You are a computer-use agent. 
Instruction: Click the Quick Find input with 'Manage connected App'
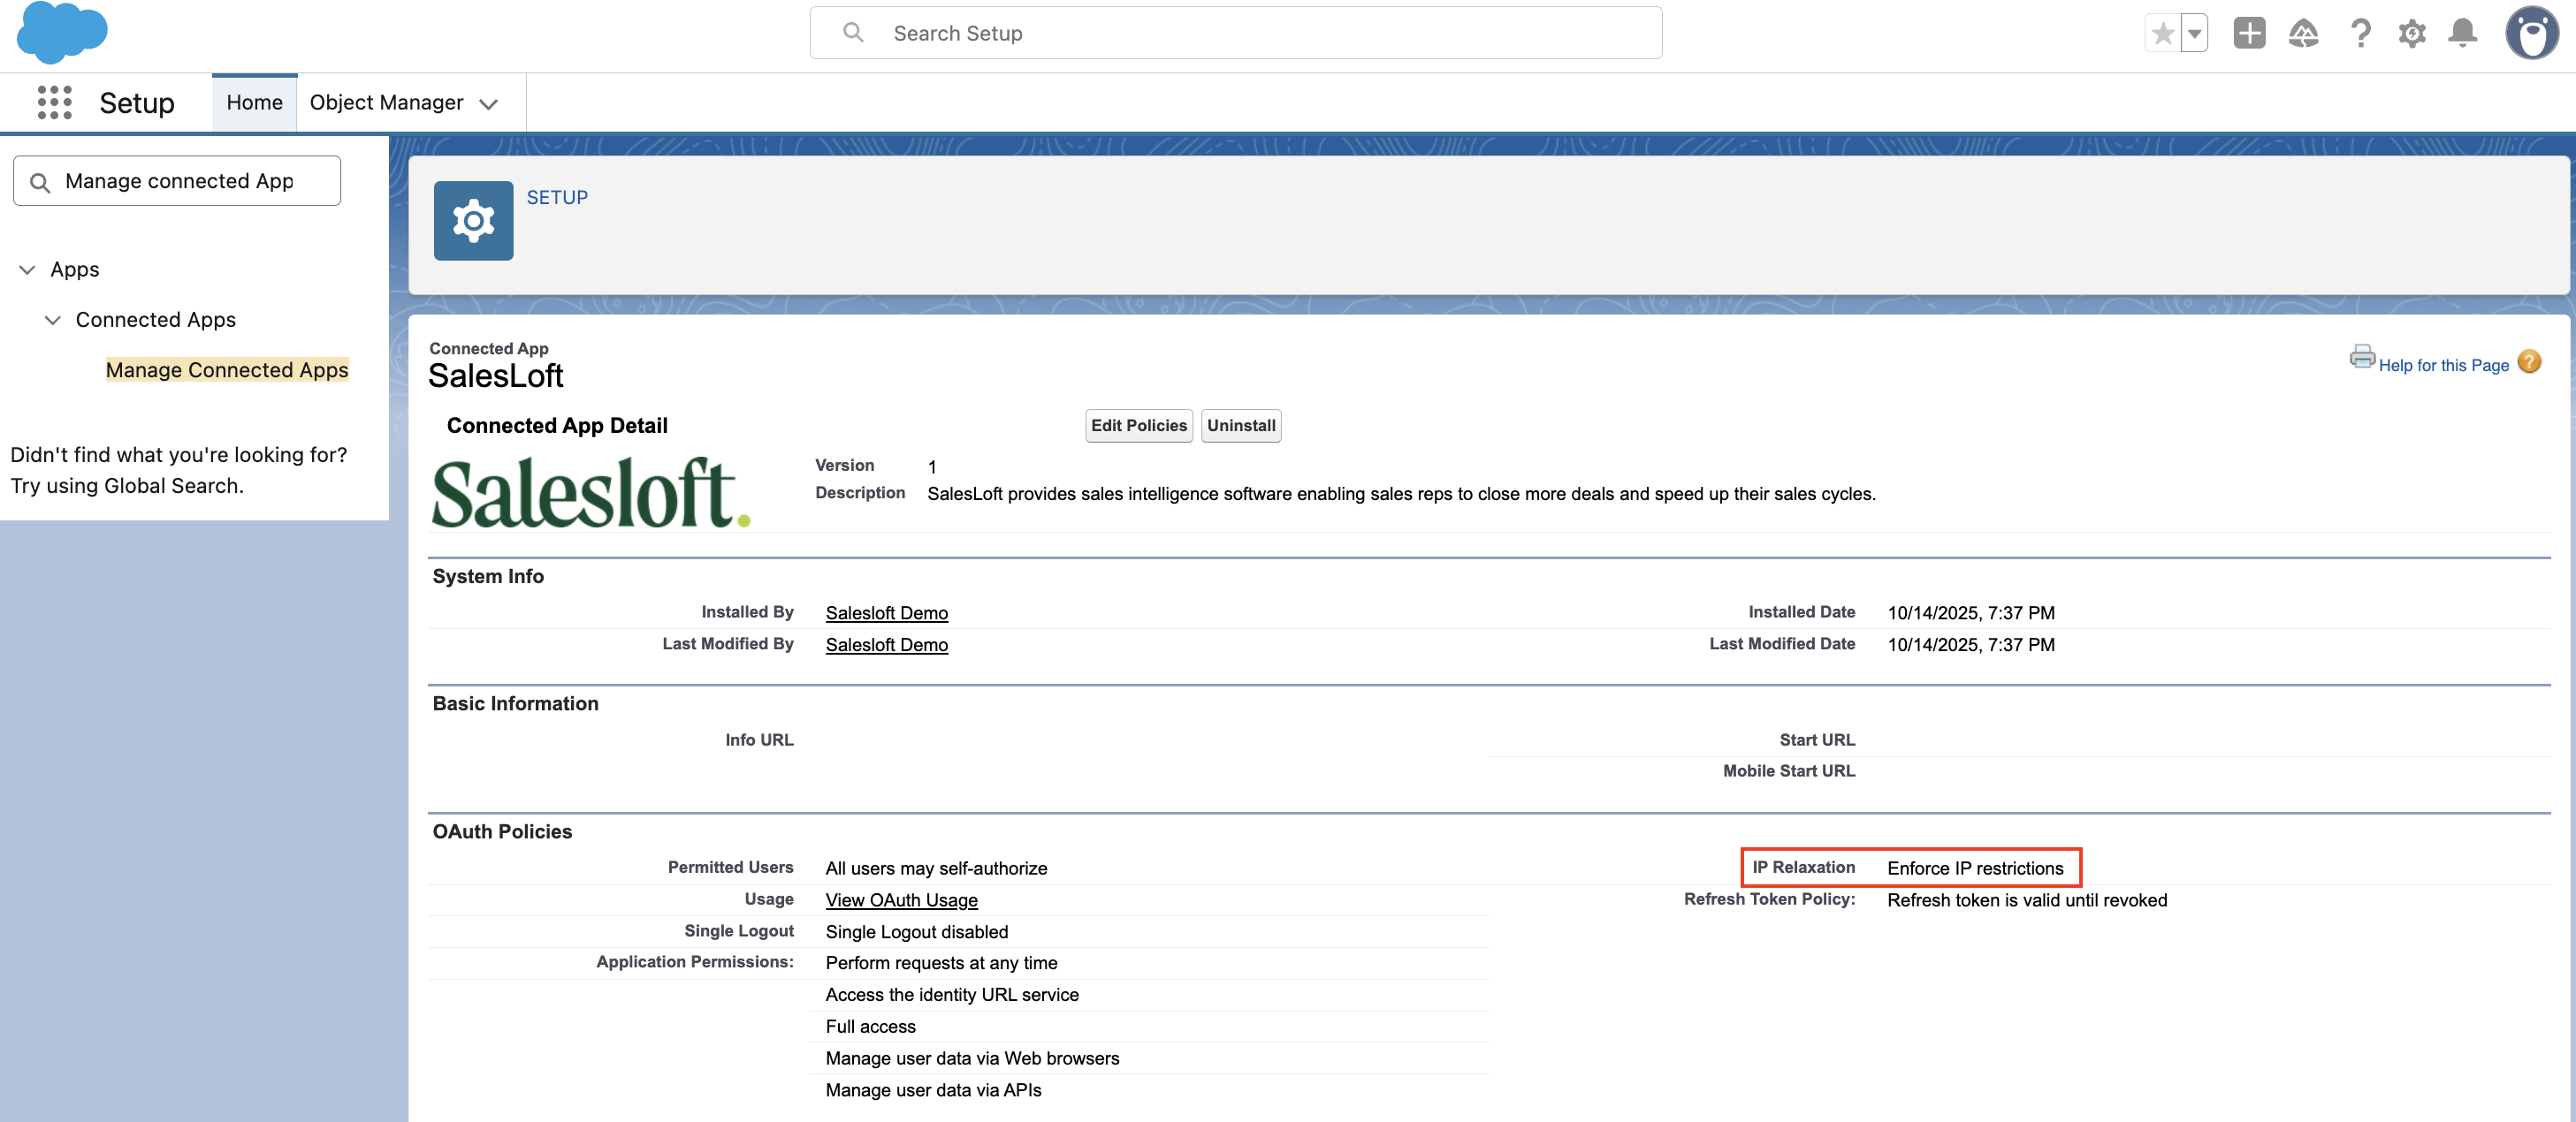(x=177, y=181)
